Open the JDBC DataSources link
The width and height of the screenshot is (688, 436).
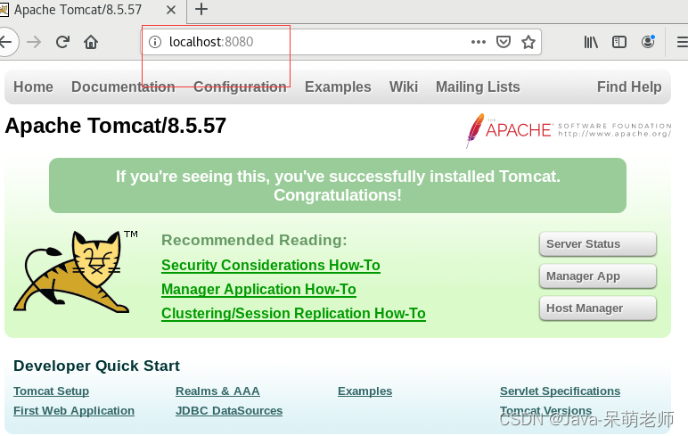pos(229,410)
